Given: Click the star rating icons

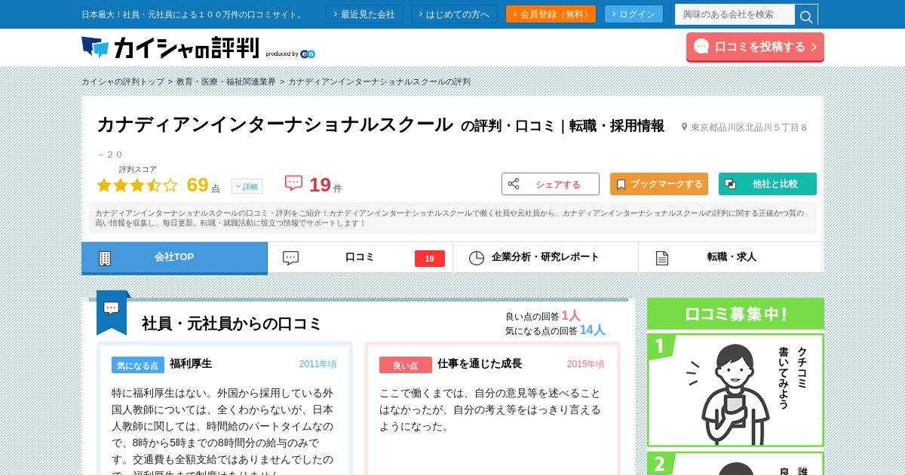Looking at the screenshot, I should click(137, 185).
